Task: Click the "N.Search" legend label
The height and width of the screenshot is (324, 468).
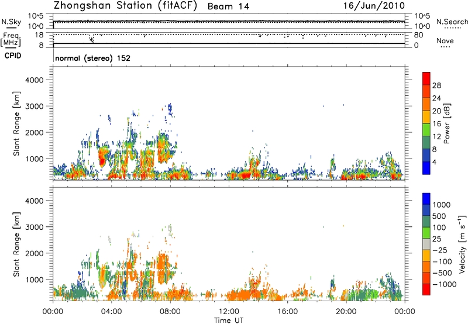Action: (452, 22)
